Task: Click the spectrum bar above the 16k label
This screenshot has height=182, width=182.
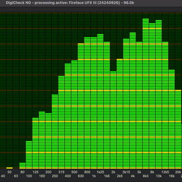Action: coord(172,119)
